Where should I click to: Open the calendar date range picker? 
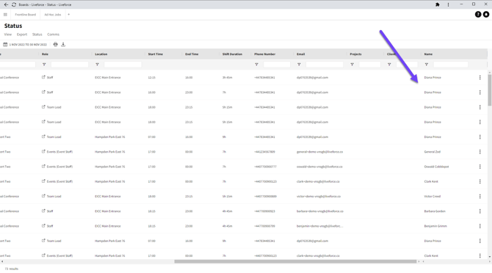5,45
